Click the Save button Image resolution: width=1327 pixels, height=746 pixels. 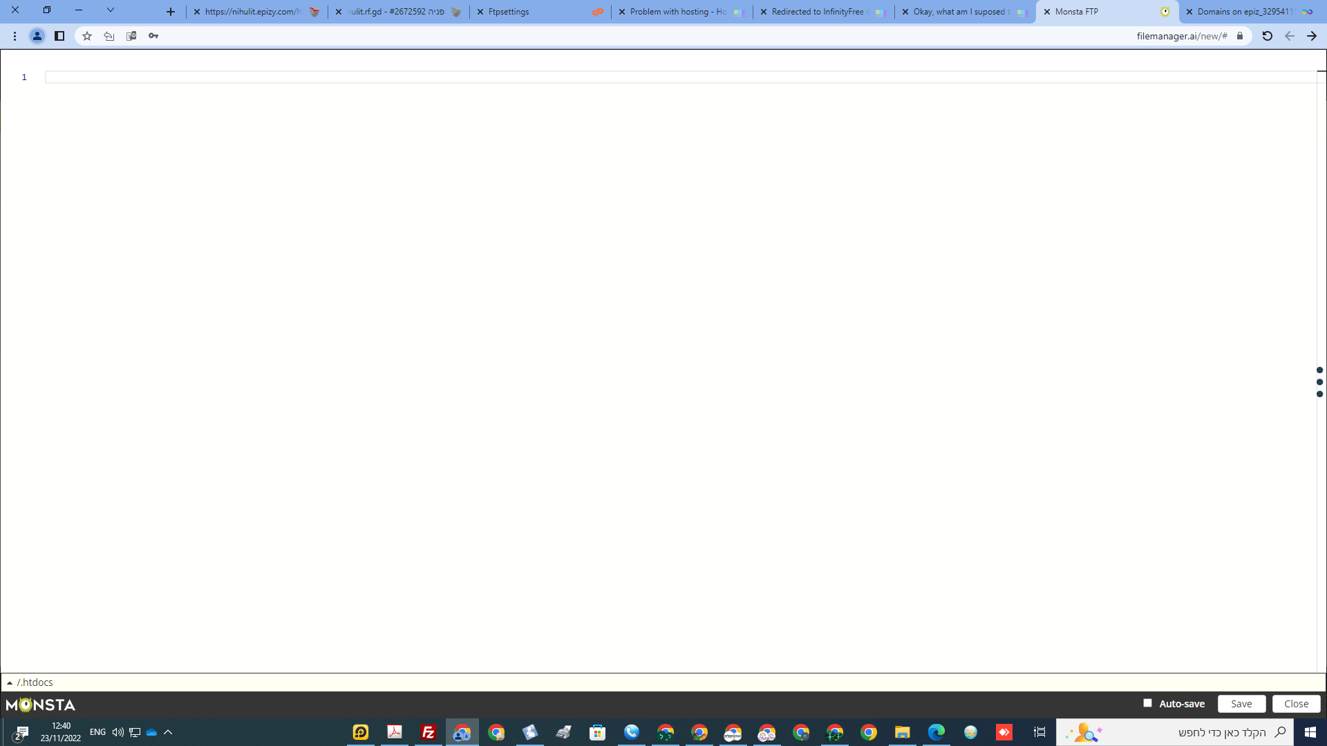[1241, 704]
